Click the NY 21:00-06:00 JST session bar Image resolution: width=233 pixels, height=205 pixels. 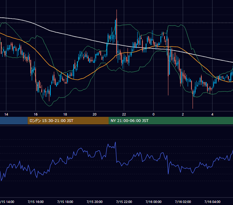171,121
